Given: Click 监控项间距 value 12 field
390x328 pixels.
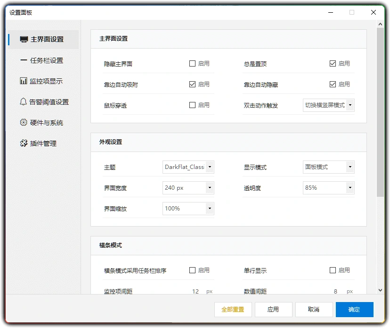Looking at the screenshot, I should (195, 291).
